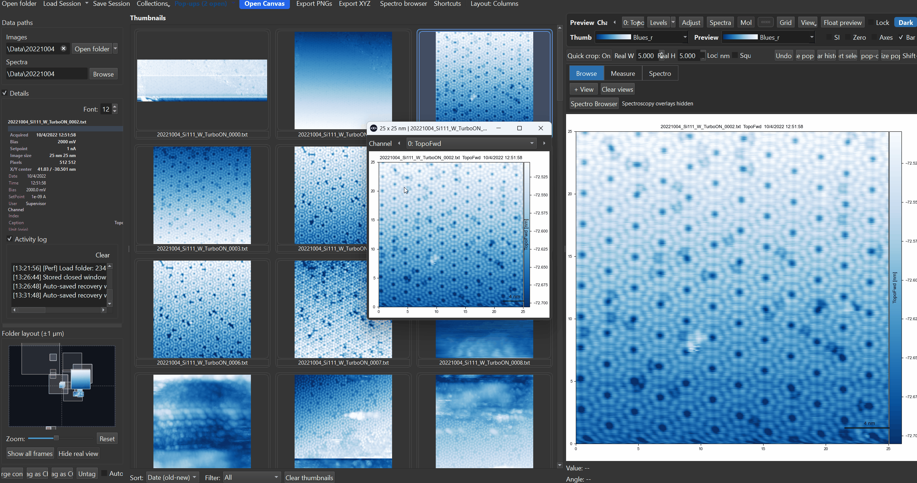Screen dimensions: 917x483
Task: Switch to the Measure tab
Action: (x=622, y=73)
